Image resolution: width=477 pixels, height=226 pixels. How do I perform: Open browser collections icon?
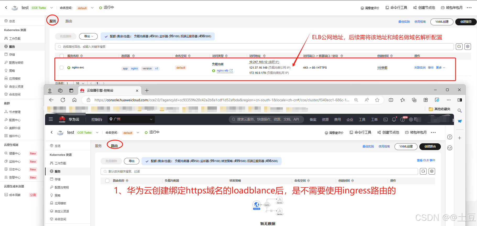pos(414,100)
